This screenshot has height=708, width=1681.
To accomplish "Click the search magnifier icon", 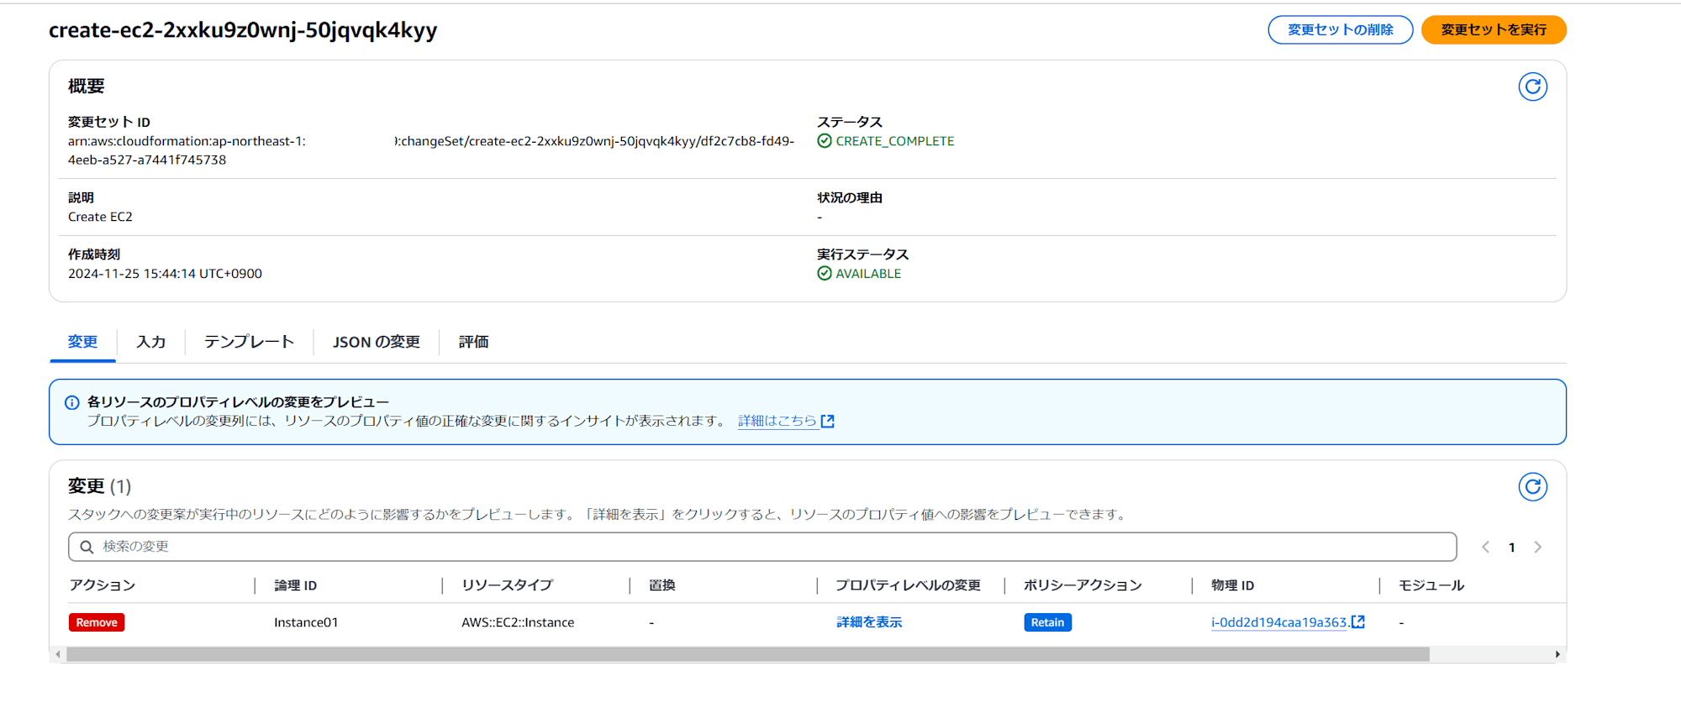I will pyautogui.click(x=87, y=547).
